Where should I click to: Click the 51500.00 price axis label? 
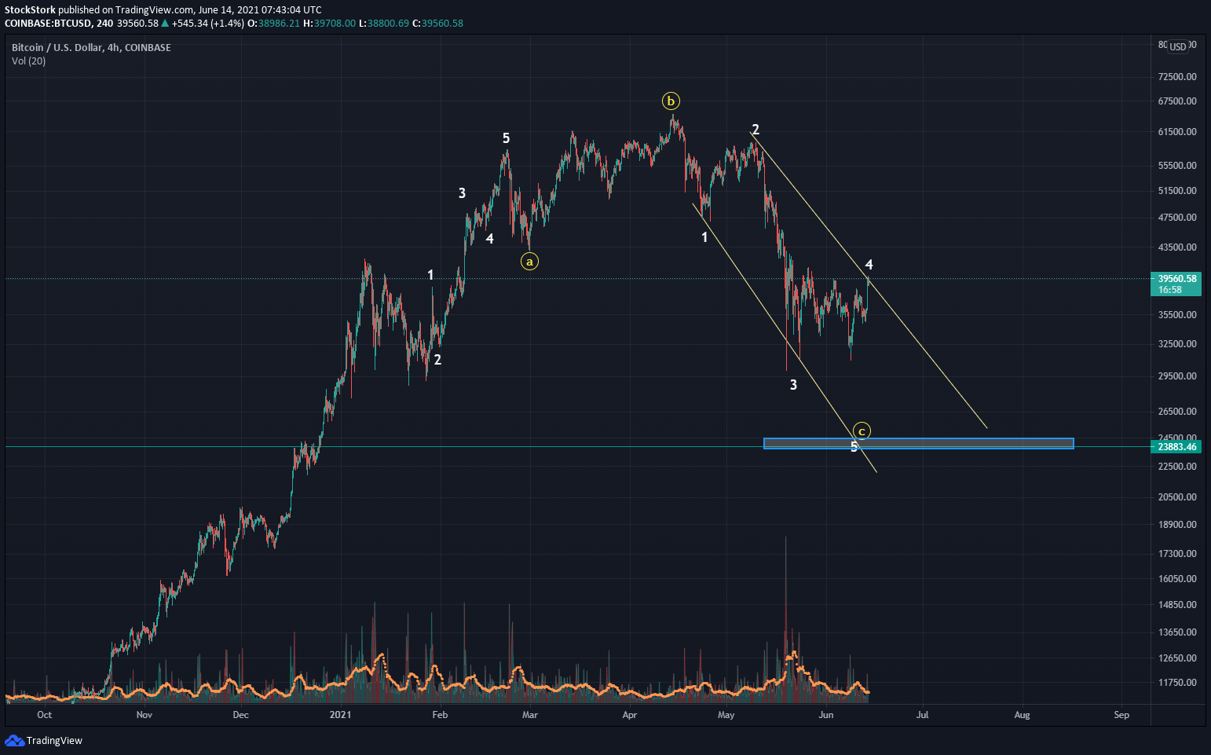1177,191
